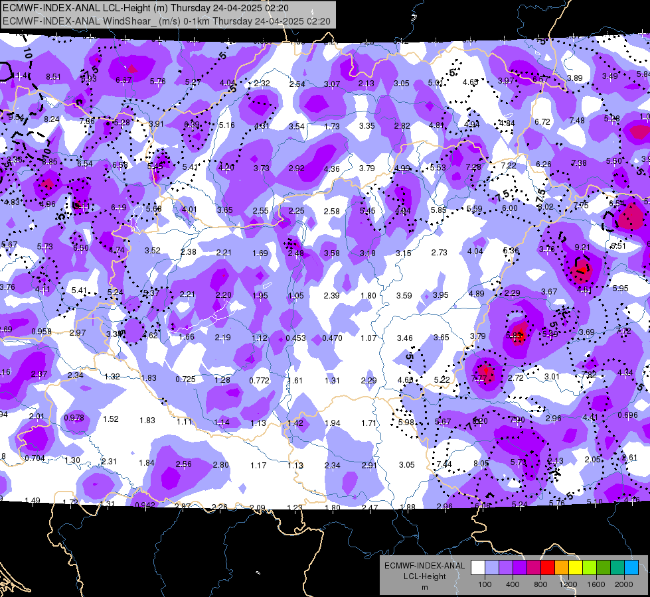Screen dimensions: 650x597
Task: Click the wind shear value 6.00
Action: (509, 208)
